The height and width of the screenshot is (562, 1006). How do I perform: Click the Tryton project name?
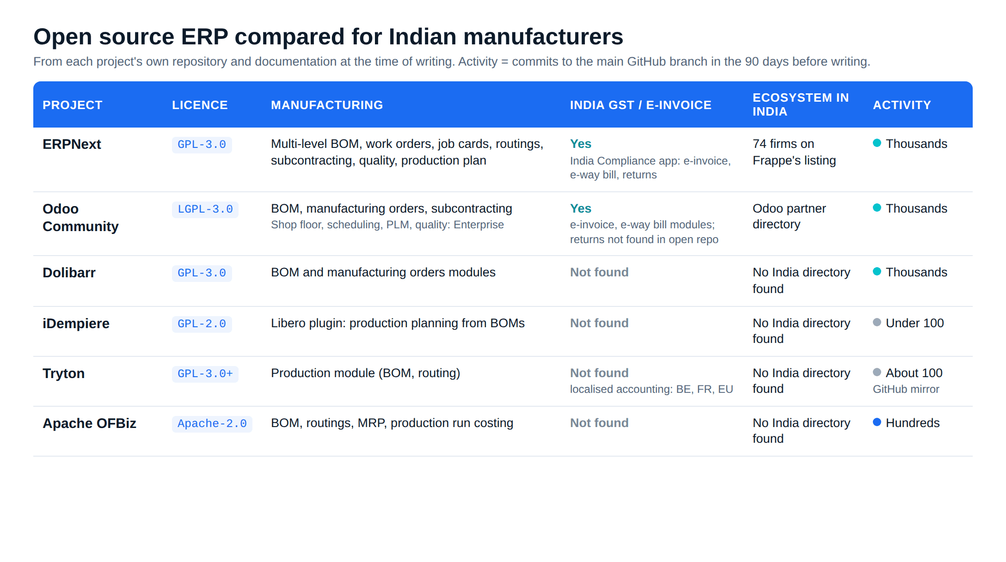(63, 373)
